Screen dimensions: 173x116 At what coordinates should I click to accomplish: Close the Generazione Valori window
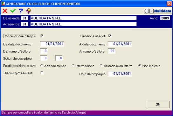[x=169, y=4]
